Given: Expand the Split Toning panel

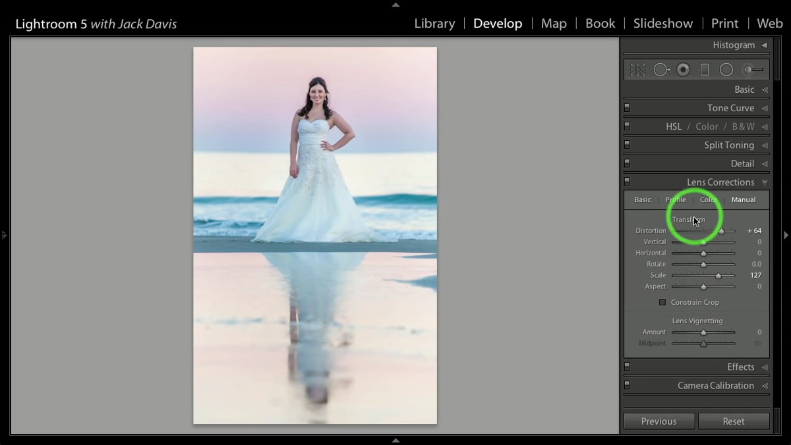Looking at the screenshot, I should (765, 145).
